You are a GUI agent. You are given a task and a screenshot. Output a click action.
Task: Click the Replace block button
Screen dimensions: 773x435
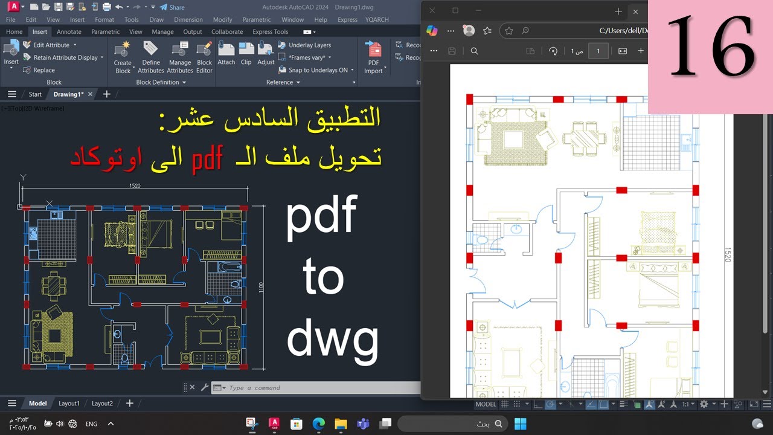tap(39, 70)
